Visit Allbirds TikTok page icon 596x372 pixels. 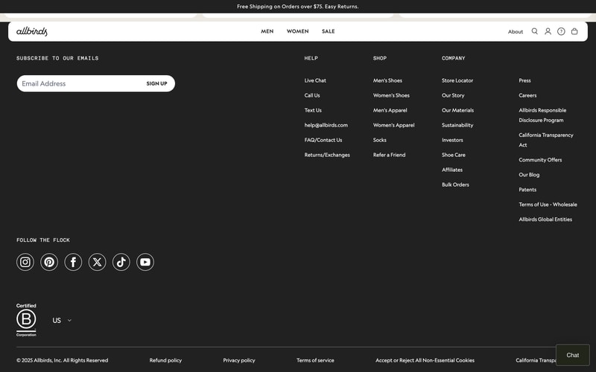coord(121,262)
